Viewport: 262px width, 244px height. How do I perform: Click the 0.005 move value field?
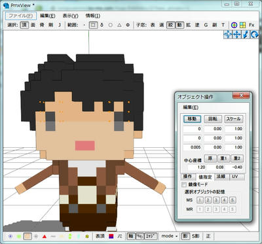click(193, 147)
